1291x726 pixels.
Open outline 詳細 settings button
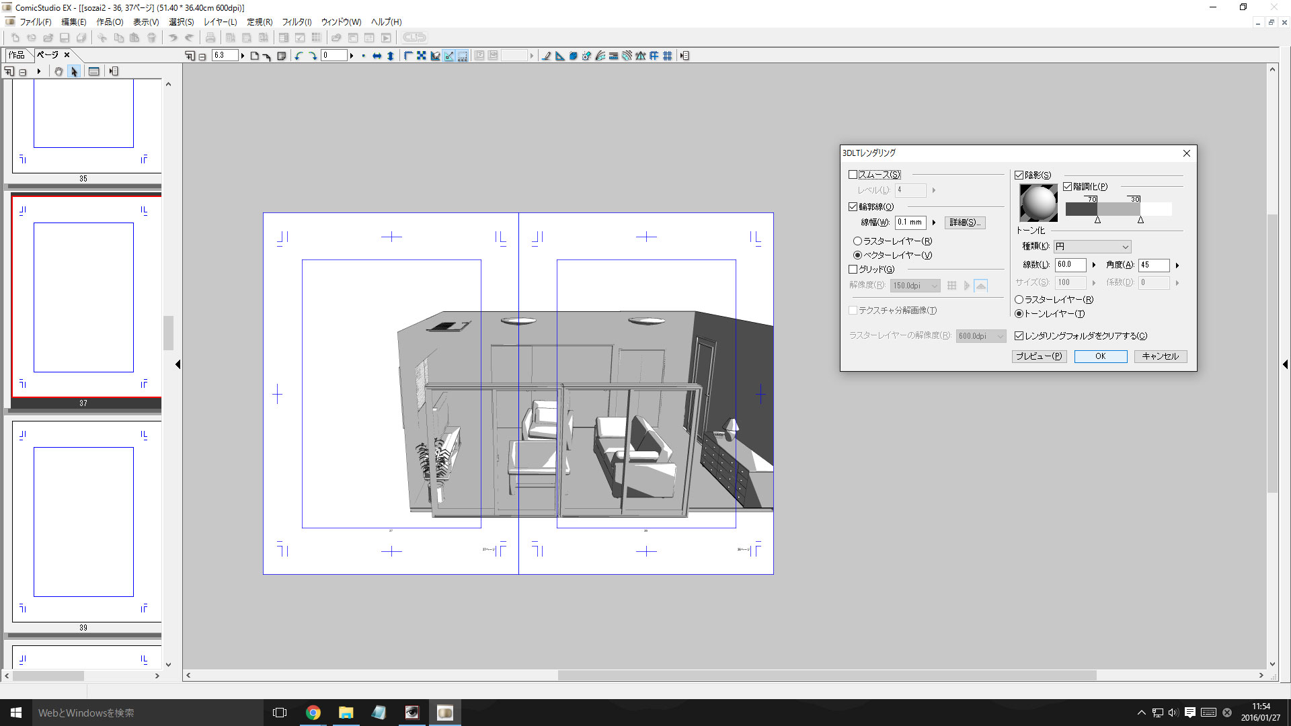click(965, 223)
